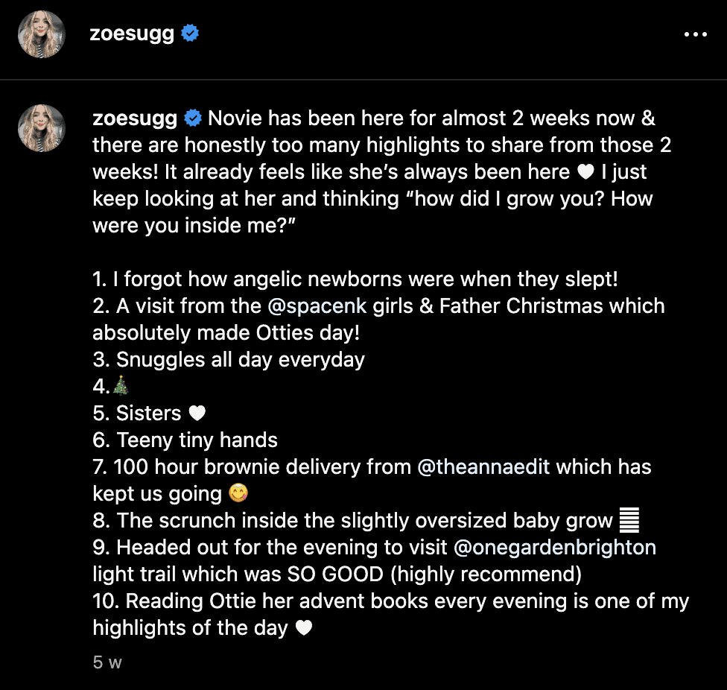
Task: Click the profile avatar in the post header
Action: pos(42,34)
